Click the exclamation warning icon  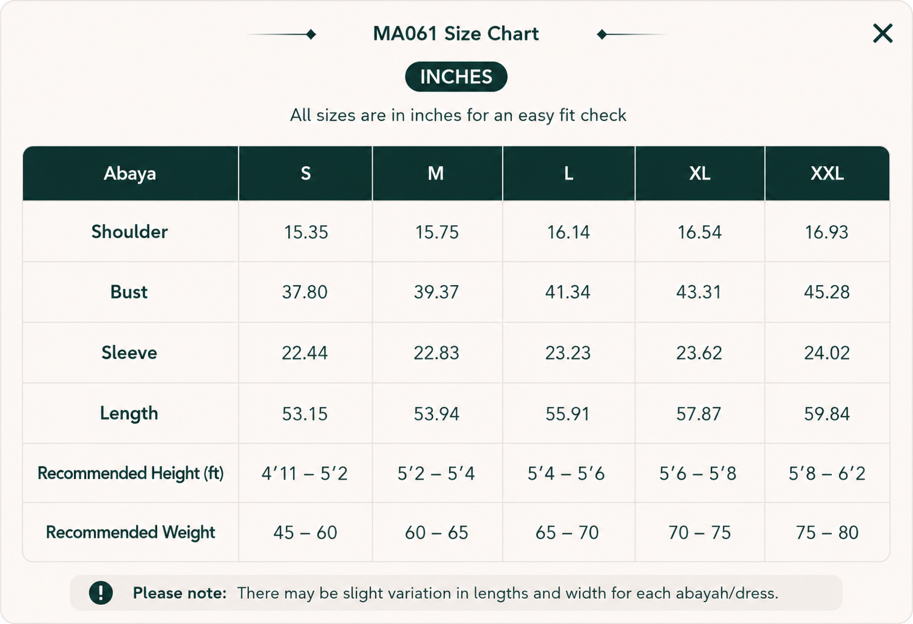coord(101,593)
